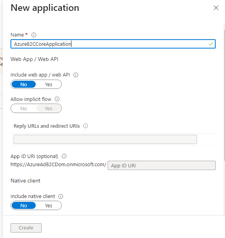Click the Reply URLs input box
This screenshot has width=225, height=238.
[x=105, y=139]
